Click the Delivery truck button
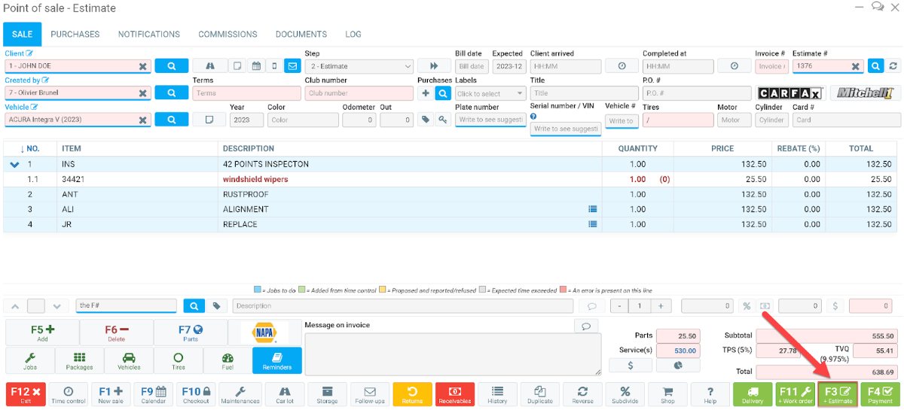Screen dimensions: 904x410 click(753, 395)
